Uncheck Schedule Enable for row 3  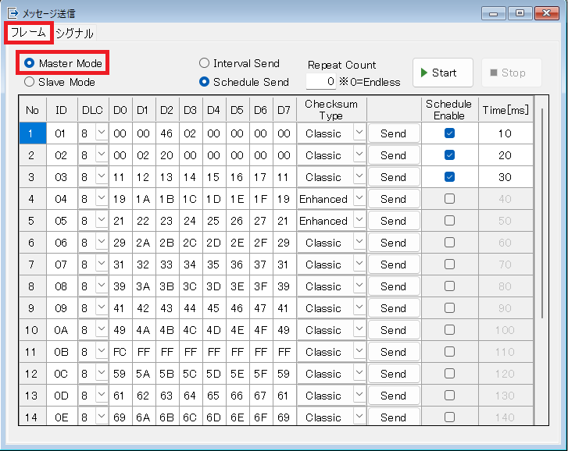click(x=449, y=177)
